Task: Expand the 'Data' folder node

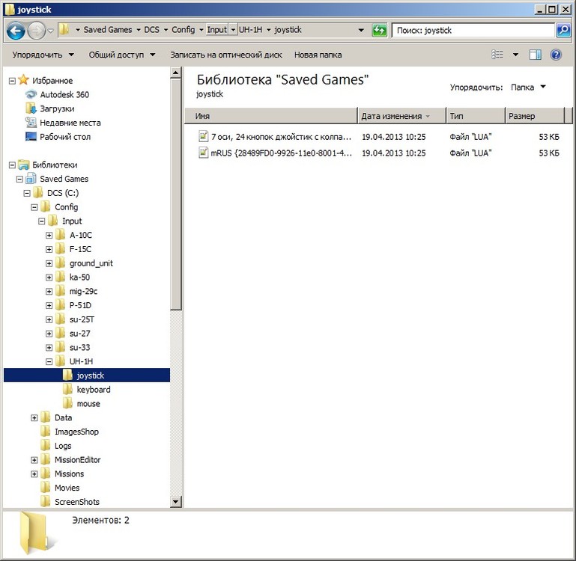Action: point(34,418)
